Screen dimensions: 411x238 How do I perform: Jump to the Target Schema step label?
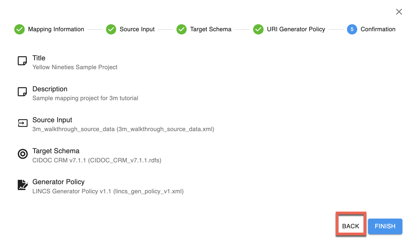(211, 29)
